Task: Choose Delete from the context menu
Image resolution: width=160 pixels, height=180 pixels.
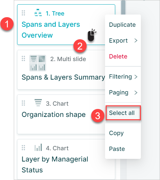Action: tap(118, 56)
